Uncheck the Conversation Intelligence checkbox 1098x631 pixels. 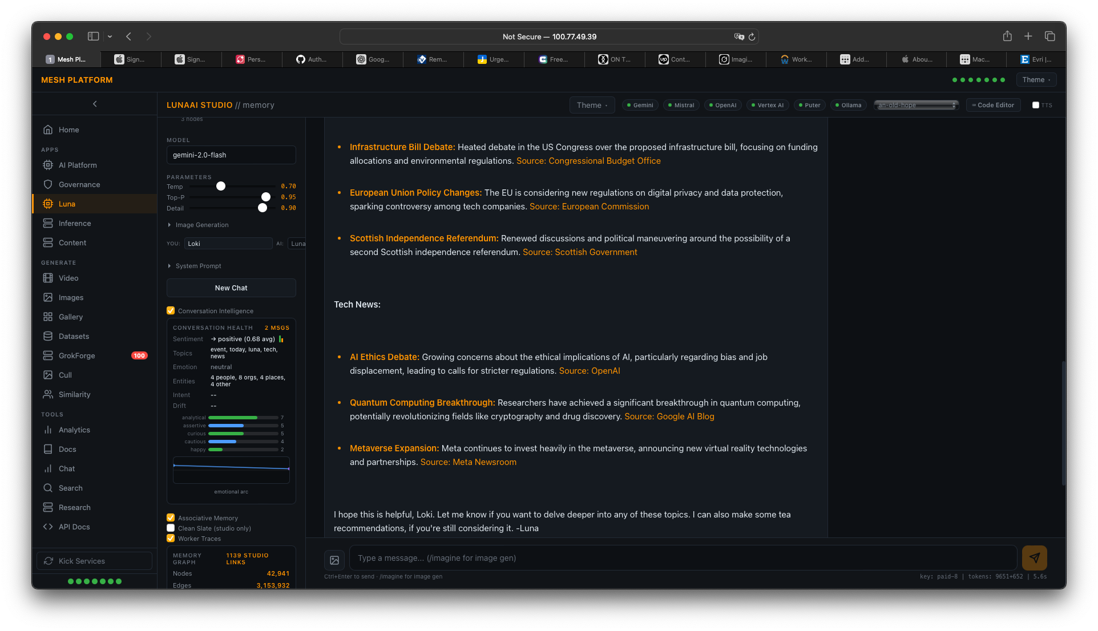coord(171,310)
